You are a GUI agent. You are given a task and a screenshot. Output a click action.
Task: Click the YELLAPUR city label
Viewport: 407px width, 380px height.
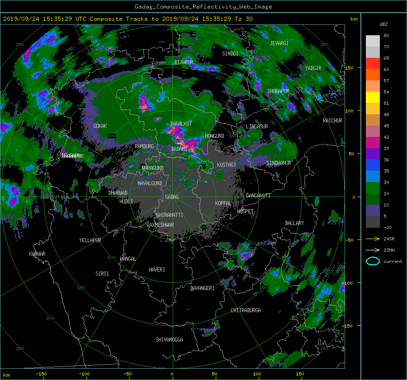click(90, 240)
